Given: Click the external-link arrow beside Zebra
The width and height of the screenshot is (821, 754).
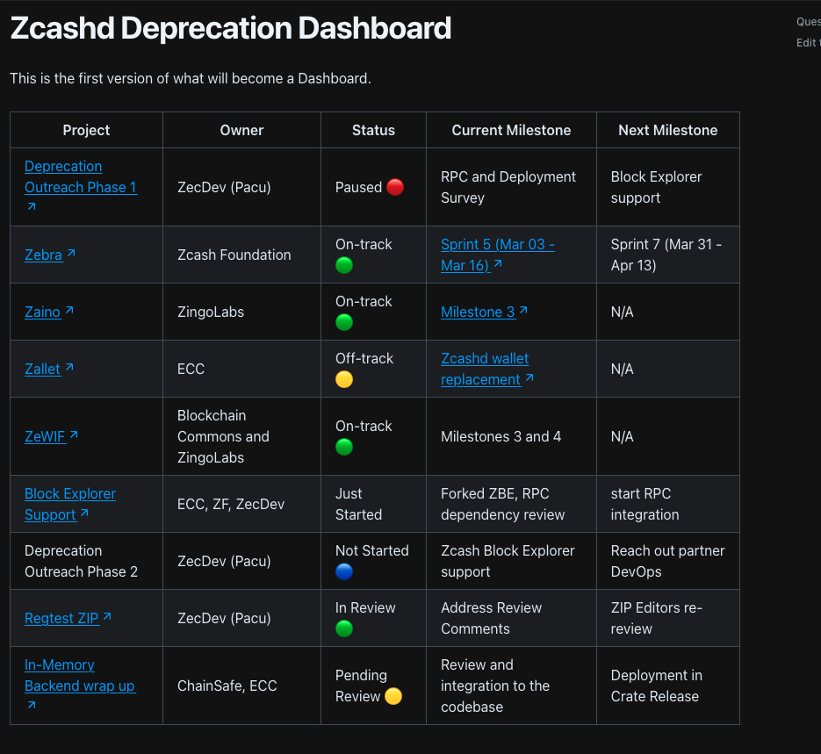Looking at the screenshot, I should [x=71, y=254].
